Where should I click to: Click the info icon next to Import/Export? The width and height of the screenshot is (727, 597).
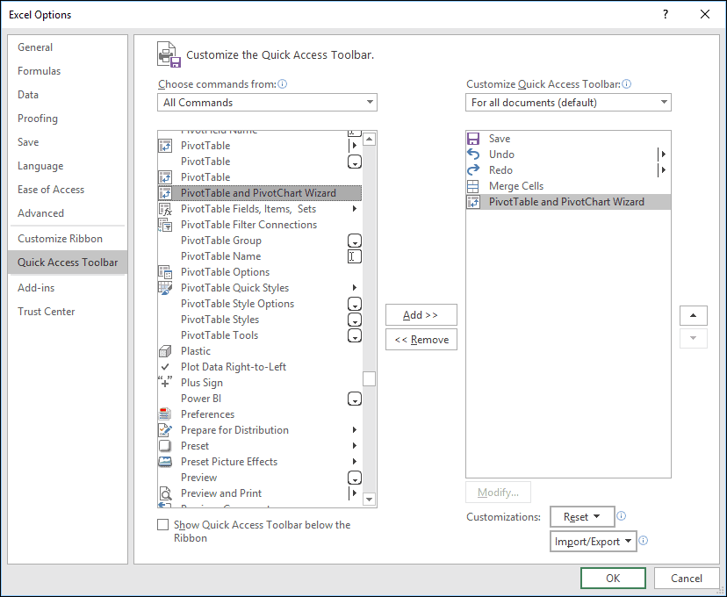(x=643, y=541)
